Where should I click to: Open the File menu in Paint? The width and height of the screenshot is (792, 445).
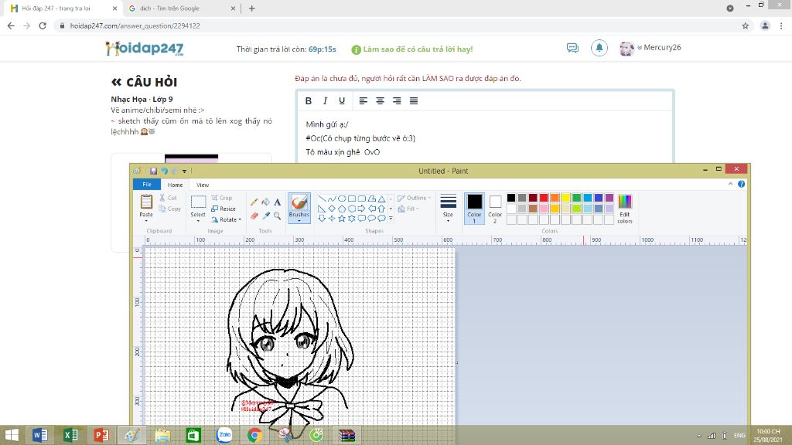click(x=147, y=185)
